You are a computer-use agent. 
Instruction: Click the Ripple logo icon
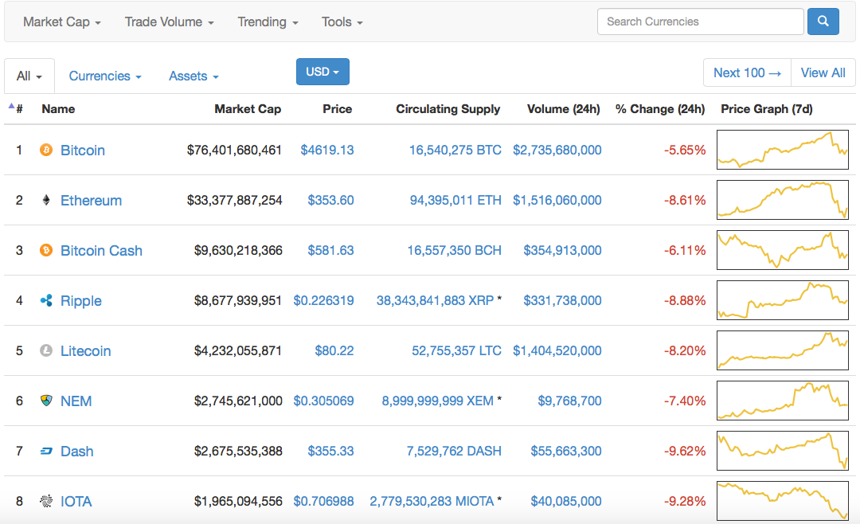pyautogui.click(x=46, y=300)
